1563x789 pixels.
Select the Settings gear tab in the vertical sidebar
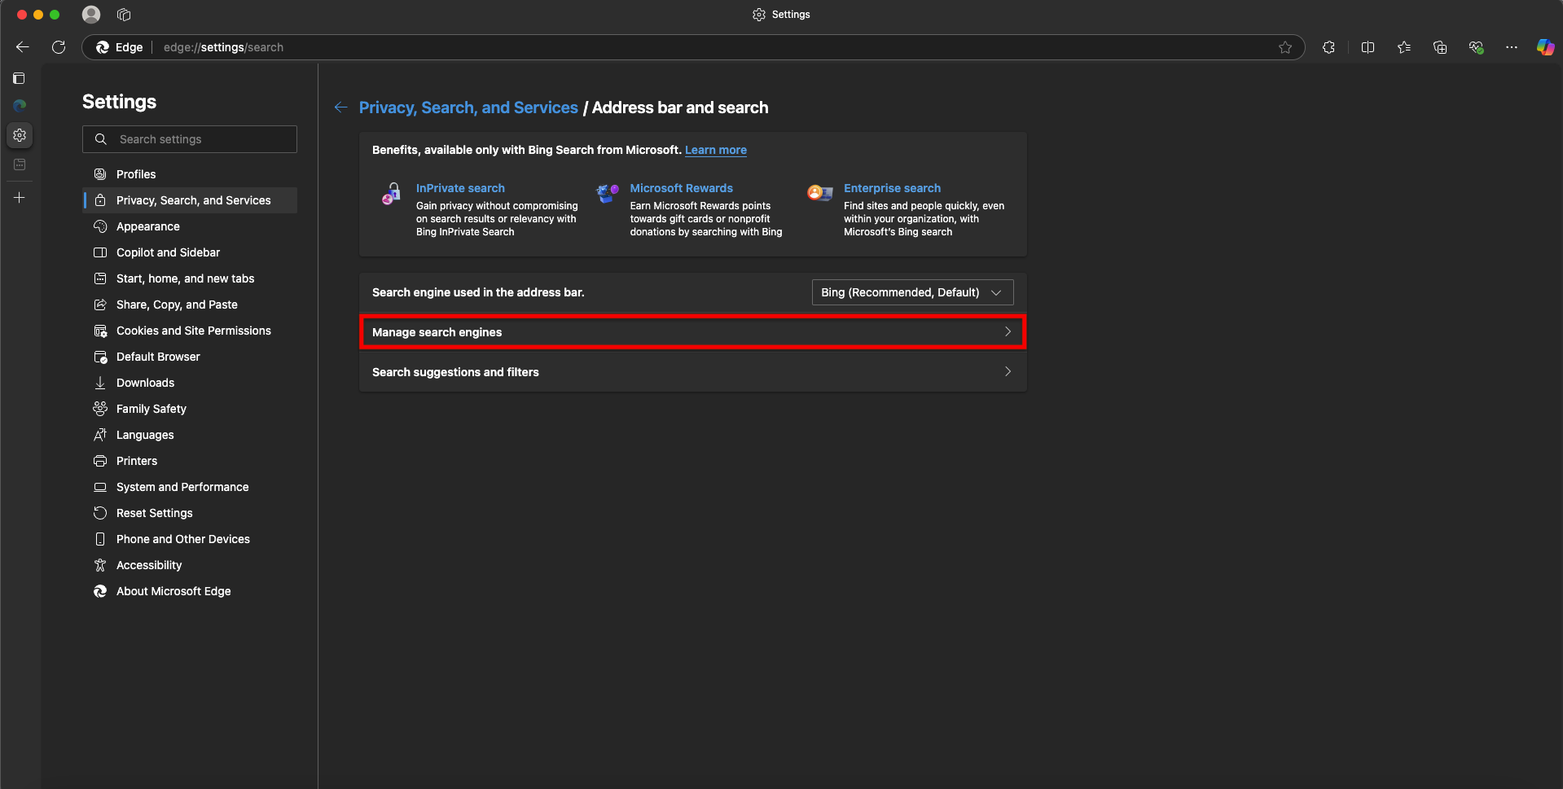click(20, 135)
